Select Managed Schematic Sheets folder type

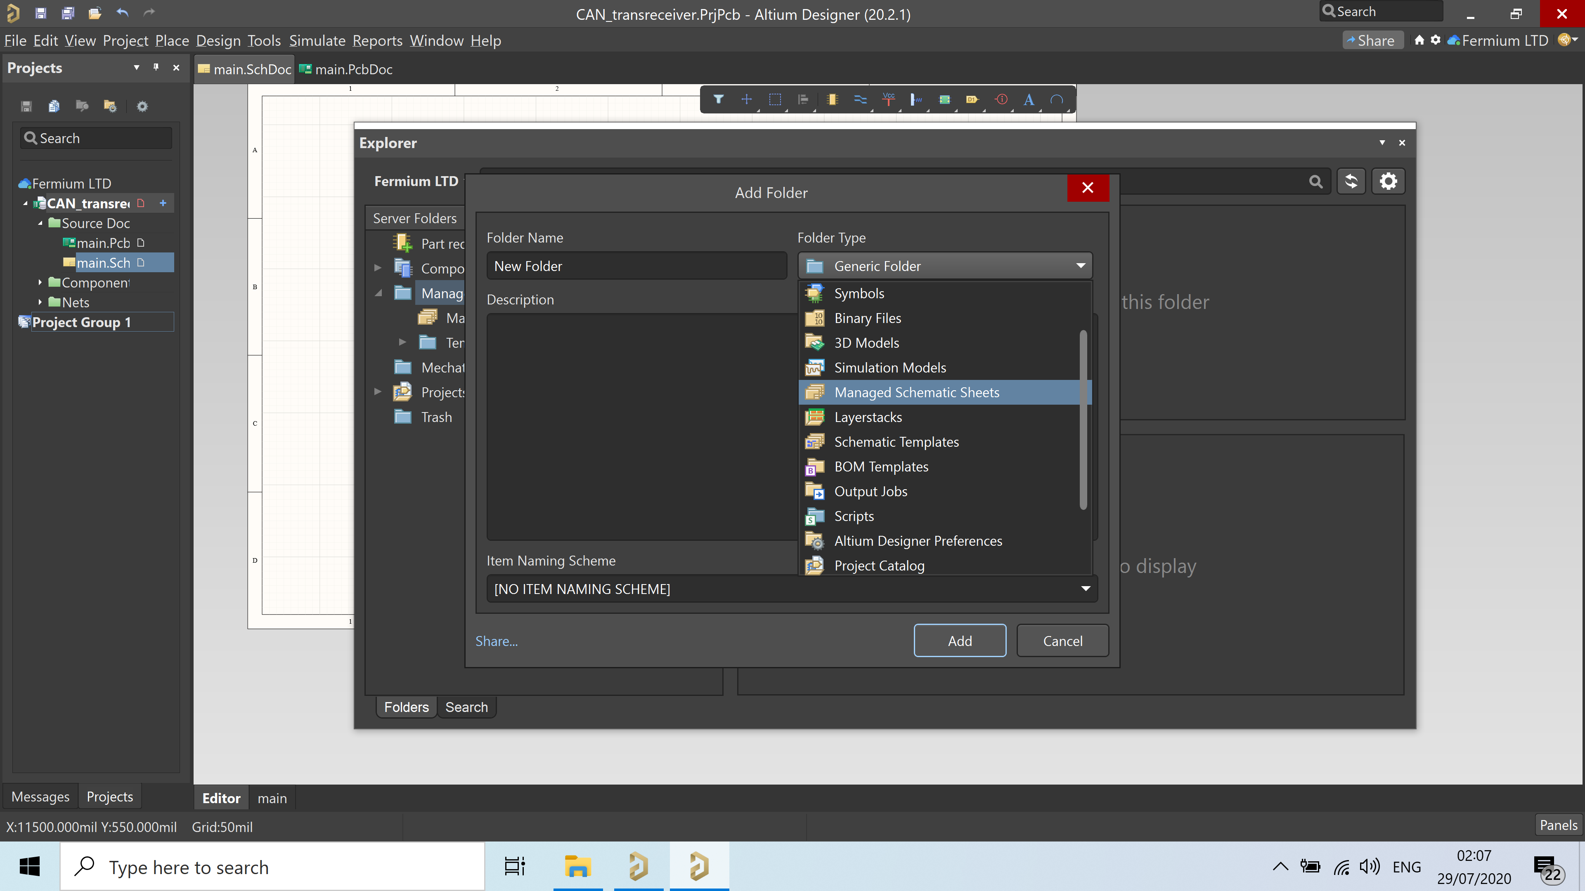tap(916, 392)
